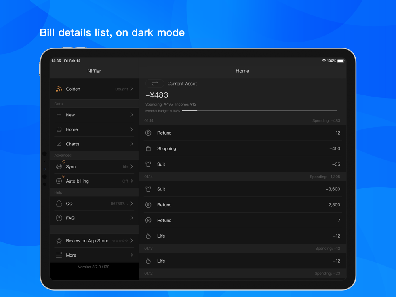This screenshot has width=396, height=297.
Task: Click the Suit -3,600 amount
Action: point(333,189)
